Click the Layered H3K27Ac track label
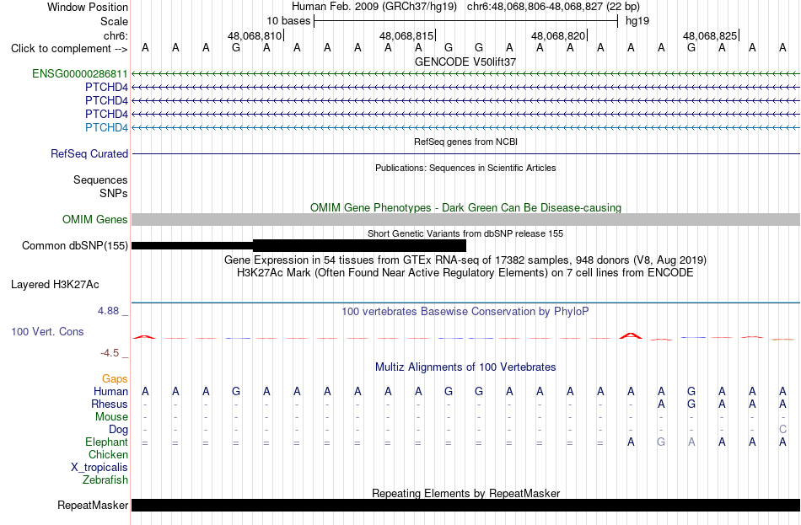 coord(55,285)
